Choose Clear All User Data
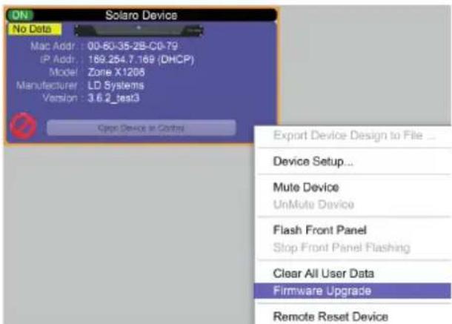 353,274
